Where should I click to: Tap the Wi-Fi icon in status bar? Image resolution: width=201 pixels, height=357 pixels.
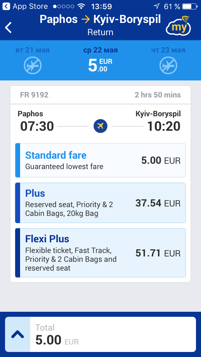81,6
